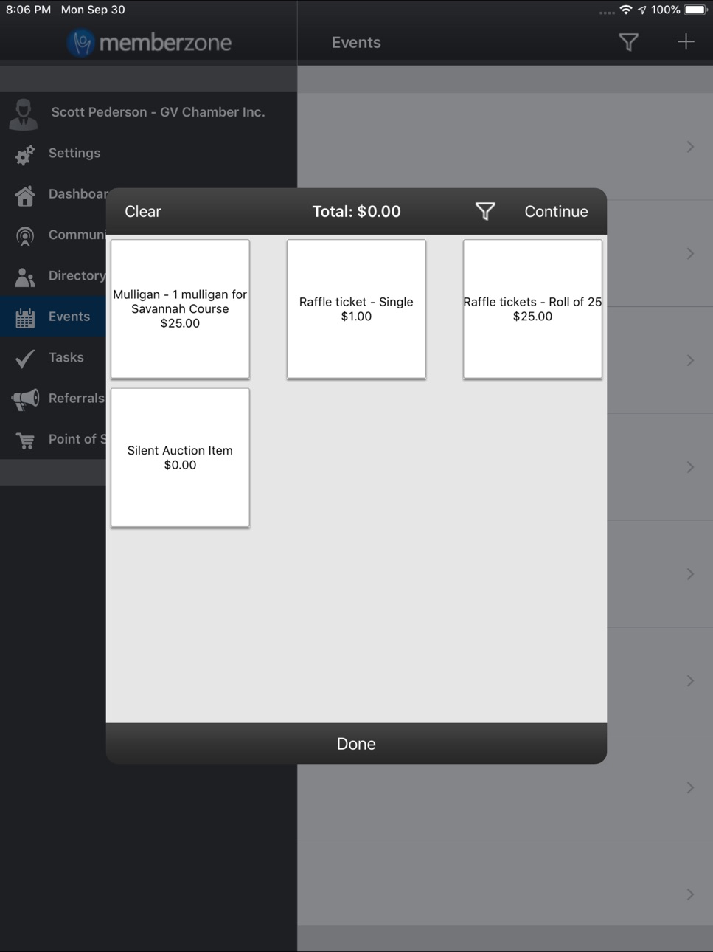Tap the Tasks checkmark icon
The width and height of the screenshot is (713, 952).
pos(25,358)
